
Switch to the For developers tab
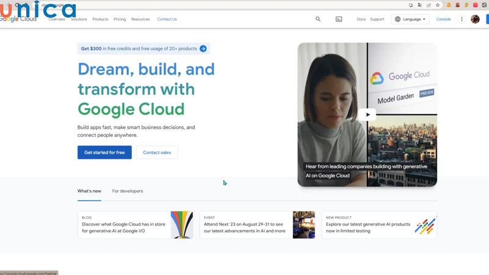click(128, 191)
